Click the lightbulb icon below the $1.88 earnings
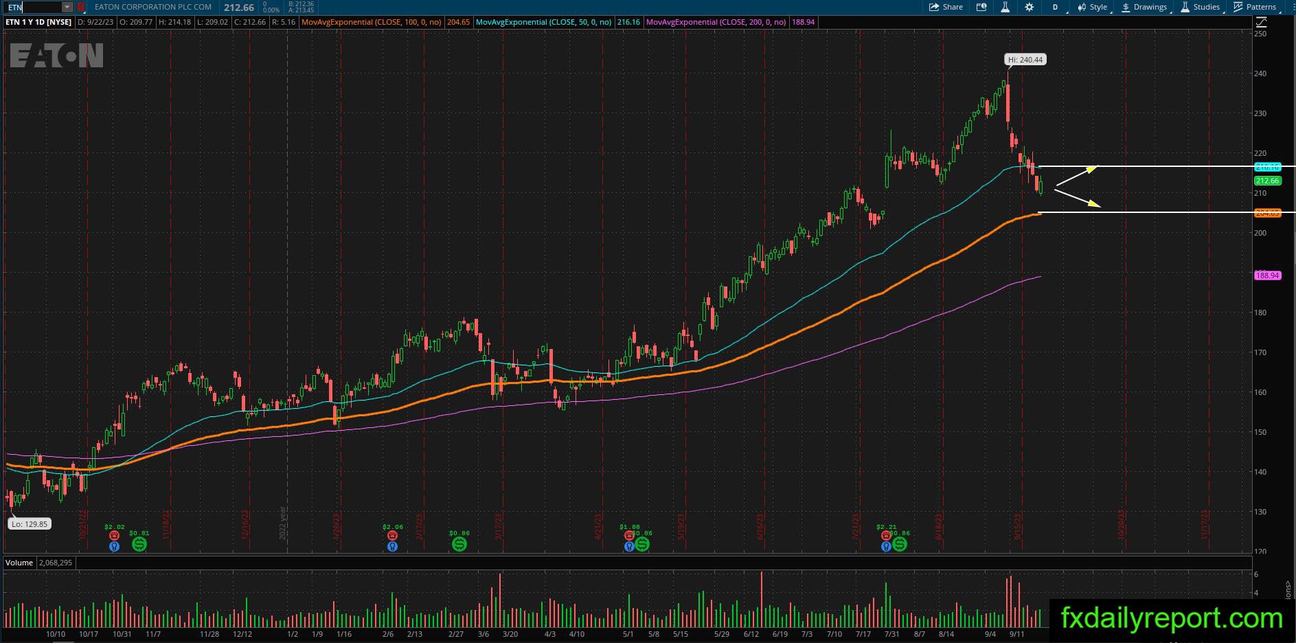The image size is (1296, 643). click(629, 547)
